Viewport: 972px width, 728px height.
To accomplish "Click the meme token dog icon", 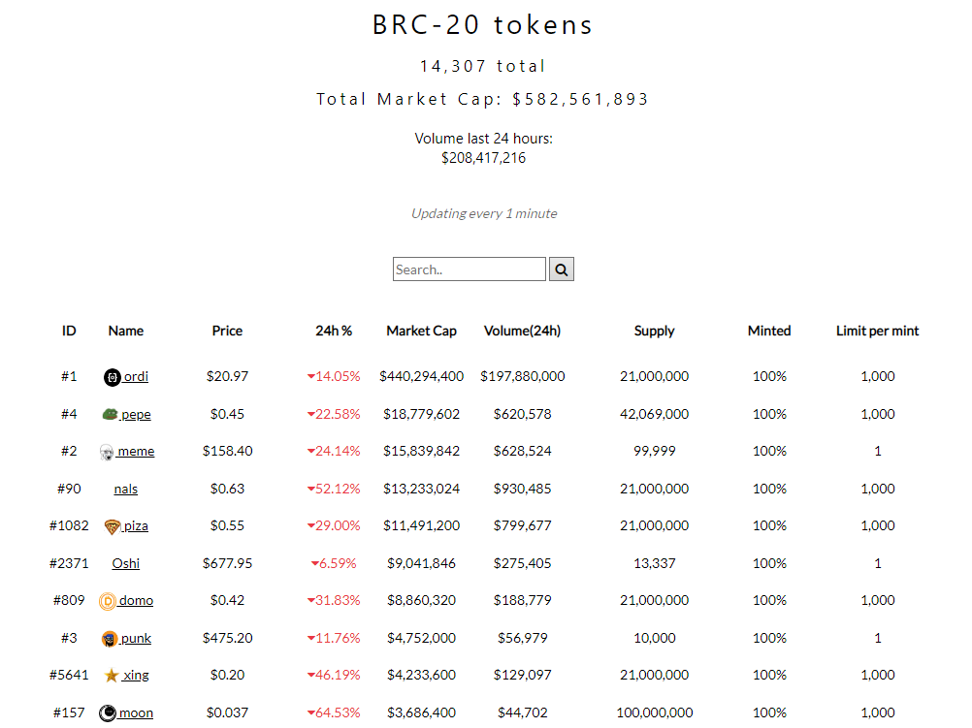I will pos(107,452).
